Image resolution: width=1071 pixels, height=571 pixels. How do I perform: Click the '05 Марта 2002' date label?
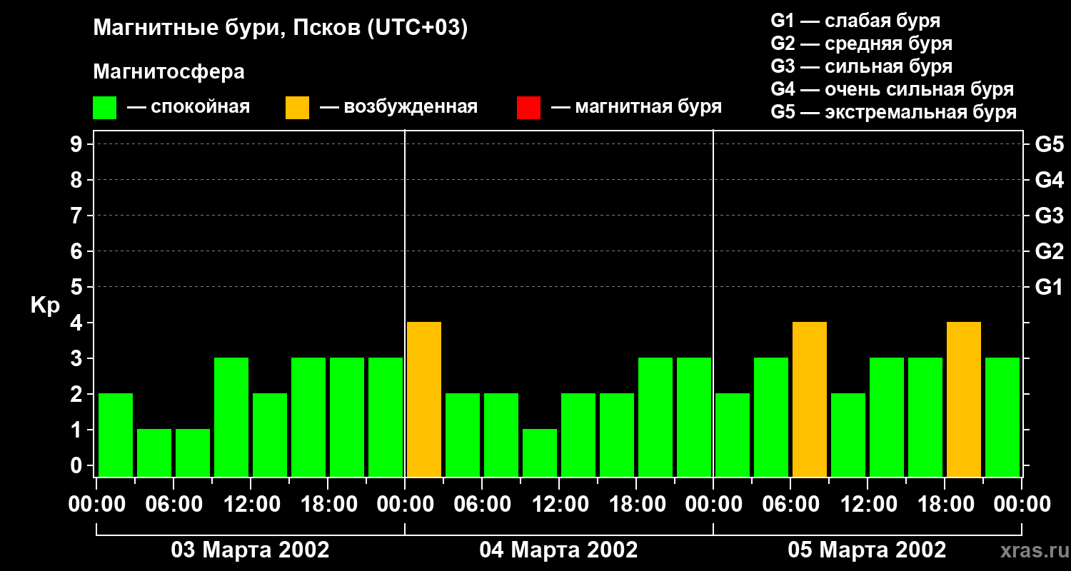[x=867, y=550]
